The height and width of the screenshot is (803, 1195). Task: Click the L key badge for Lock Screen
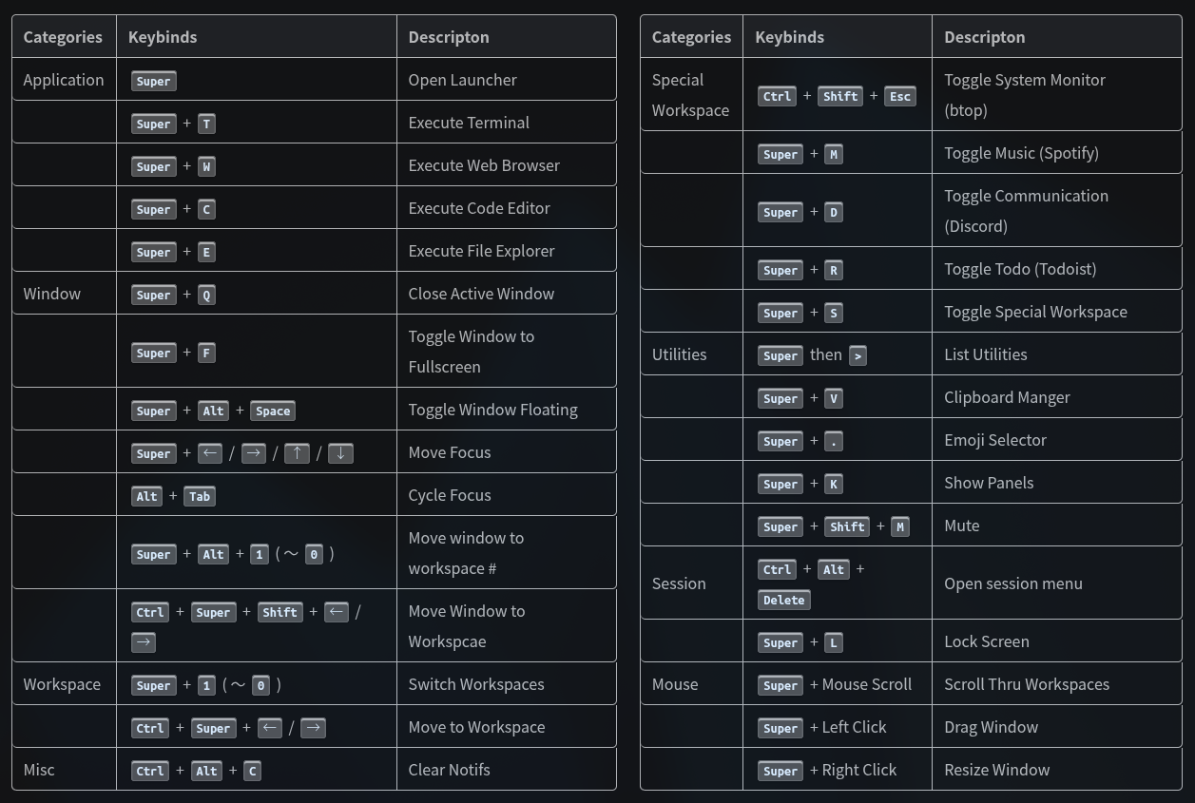pos(833,642)
